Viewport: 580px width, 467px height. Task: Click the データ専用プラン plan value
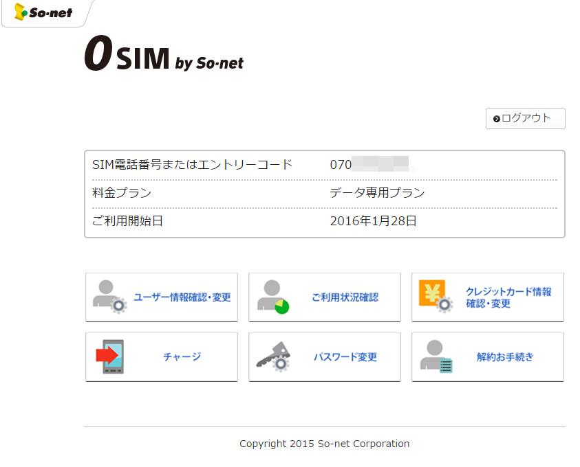click(x=377, y=193)
